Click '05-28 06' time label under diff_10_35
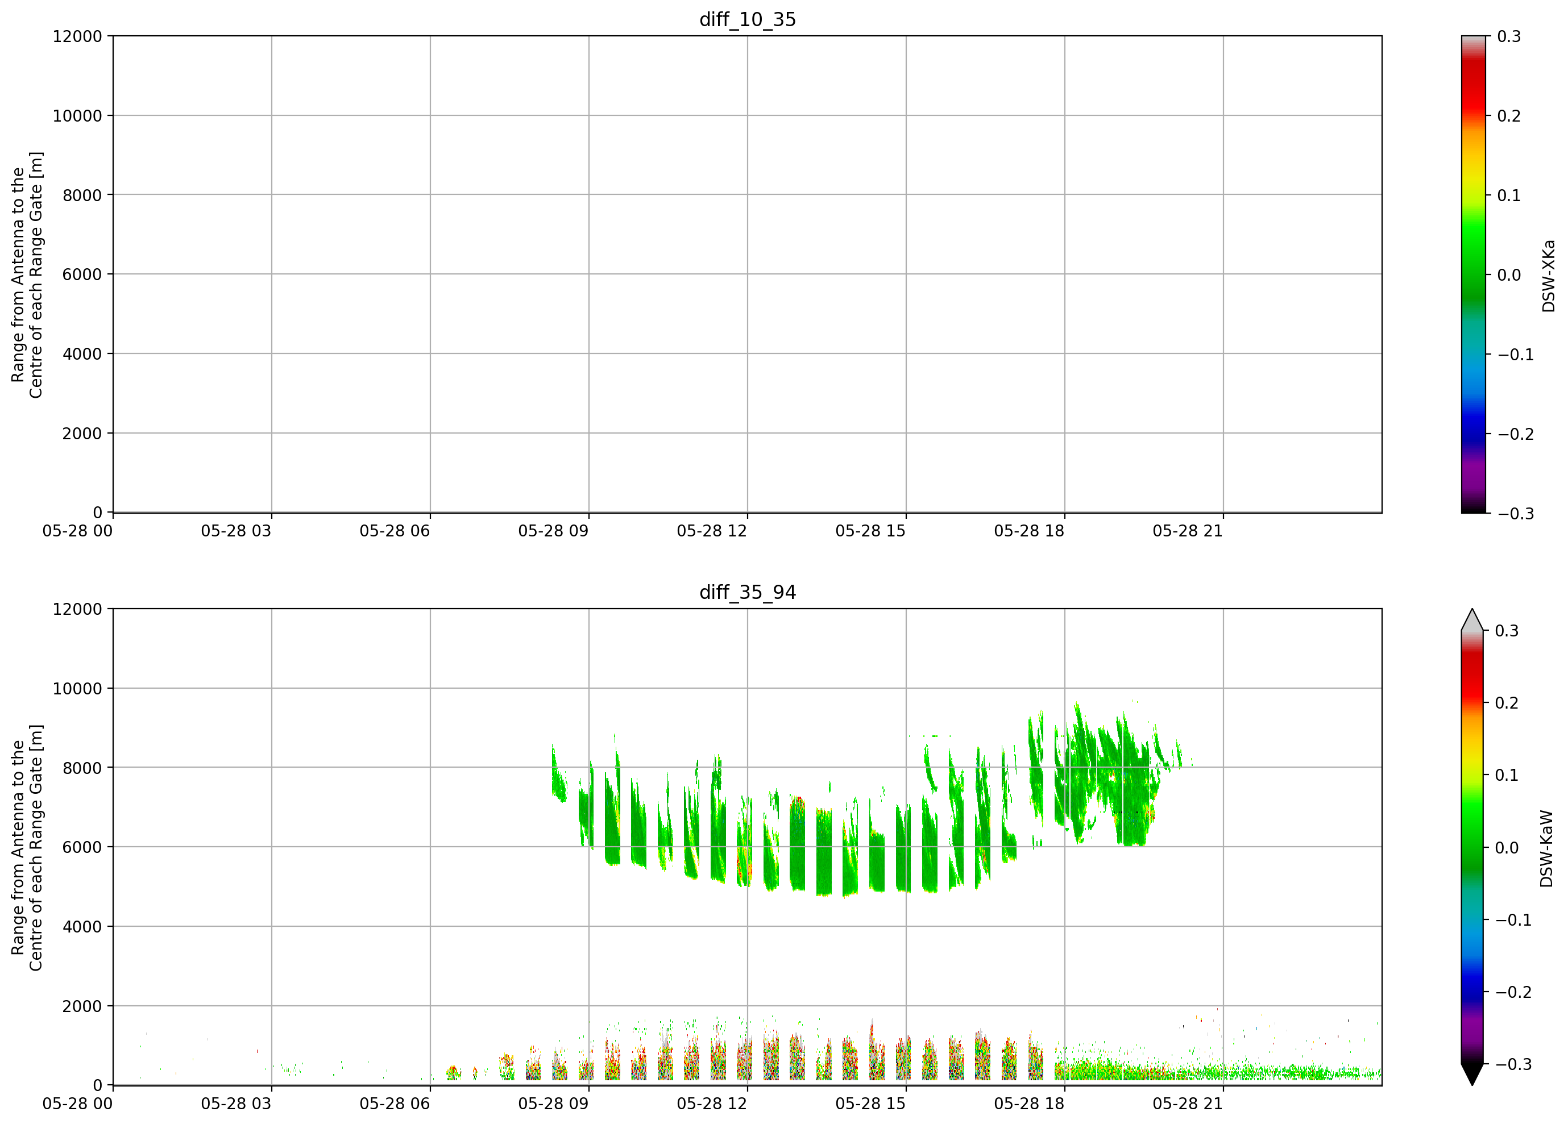Screen dimensions: 1568x1124 395,531
